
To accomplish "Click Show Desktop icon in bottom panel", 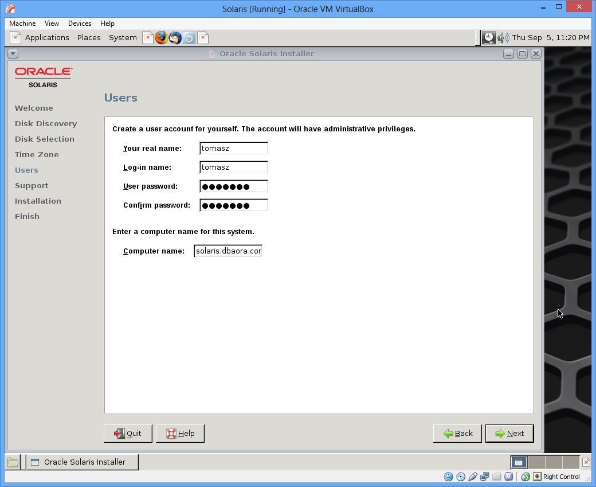I will tap(13, 462).
